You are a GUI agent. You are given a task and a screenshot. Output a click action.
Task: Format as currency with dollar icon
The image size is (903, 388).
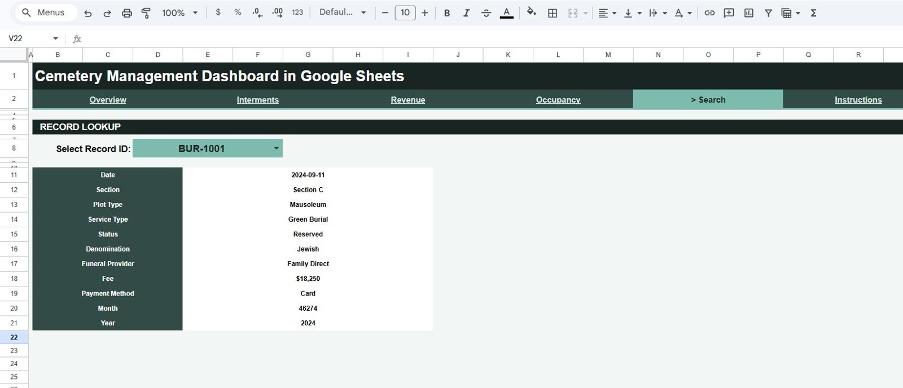point(218,12)
